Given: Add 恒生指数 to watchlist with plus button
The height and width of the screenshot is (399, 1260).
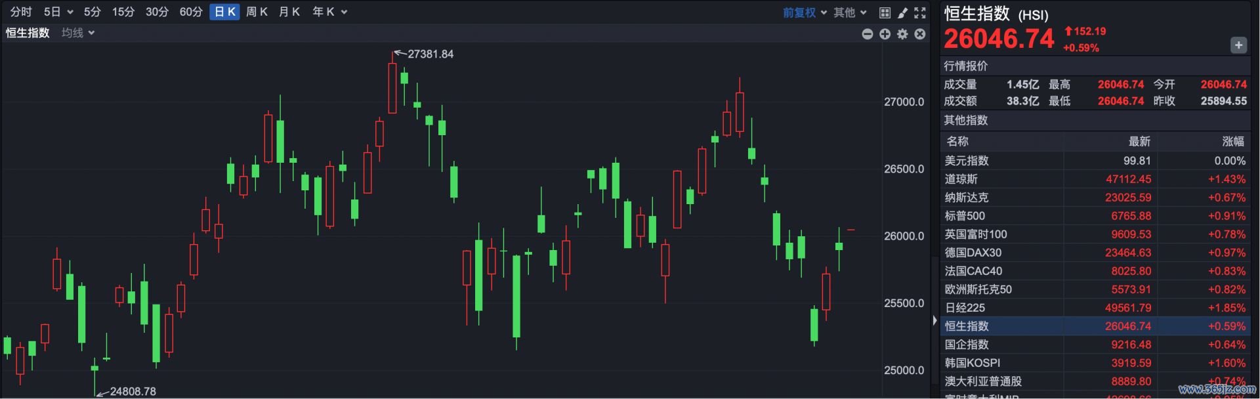Looking at the screenshot, I should 1238,45.
